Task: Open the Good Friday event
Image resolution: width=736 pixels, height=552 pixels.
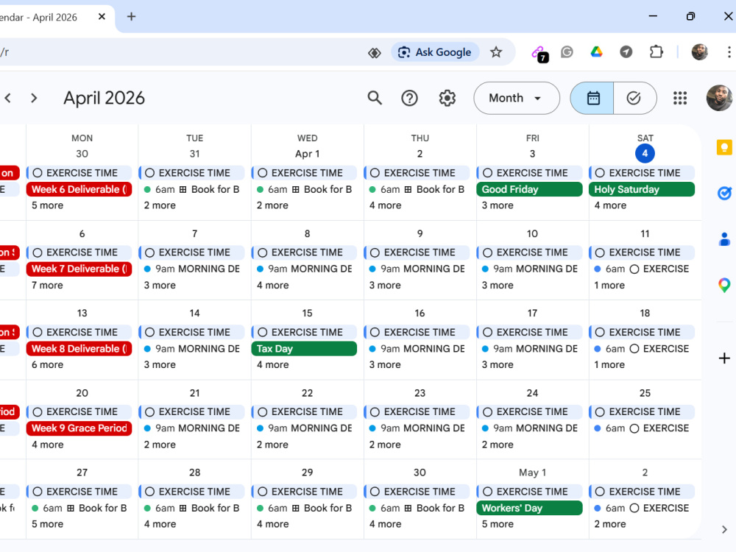Action: coord(529,190)
